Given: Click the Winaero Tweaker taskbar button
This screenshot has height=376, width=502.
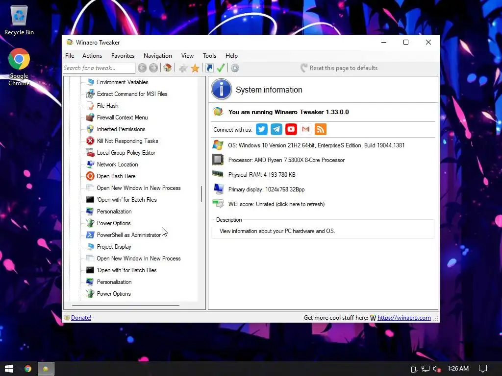Looking at the screenshot, I should point(46,369).
